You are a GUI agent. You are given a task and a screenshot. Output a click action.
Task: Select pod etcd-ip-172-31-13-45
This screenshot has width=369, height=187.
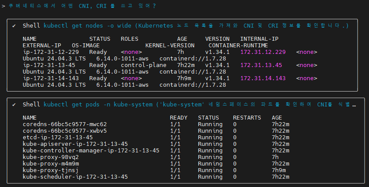point(58,138)
